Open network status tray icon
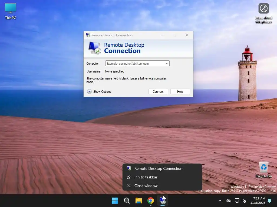Image resolution: width=277 pixels, height=207 pixels. [x=237, y=201]
